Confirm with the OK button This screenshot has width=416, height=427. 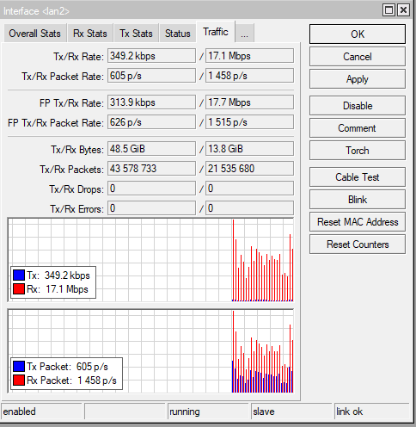[358, 34]
